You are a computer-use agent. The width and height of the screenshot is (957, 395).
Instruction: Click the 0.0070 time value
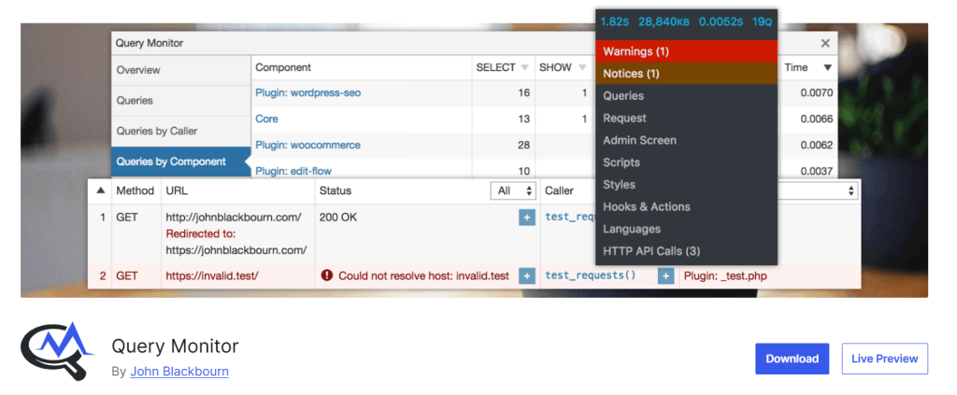pos(817,93)
